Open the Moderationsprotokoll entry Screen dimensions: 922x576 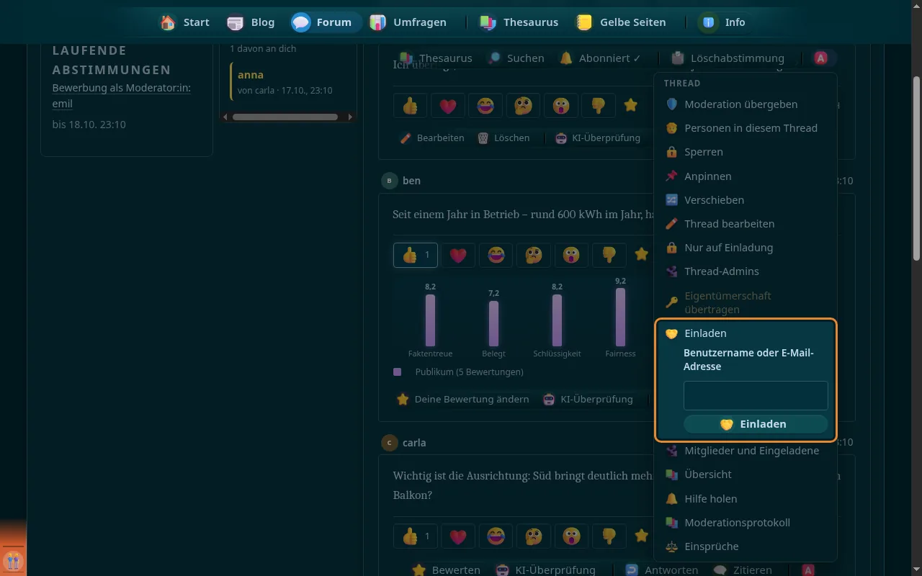click(x=745, y=523)
